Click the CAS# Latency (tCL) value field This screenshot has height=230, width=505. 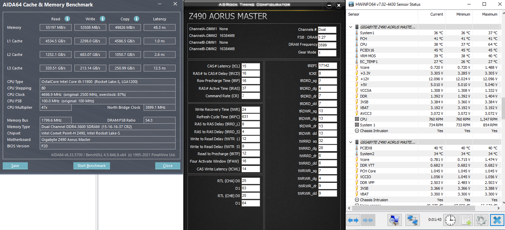pos(251,66)
